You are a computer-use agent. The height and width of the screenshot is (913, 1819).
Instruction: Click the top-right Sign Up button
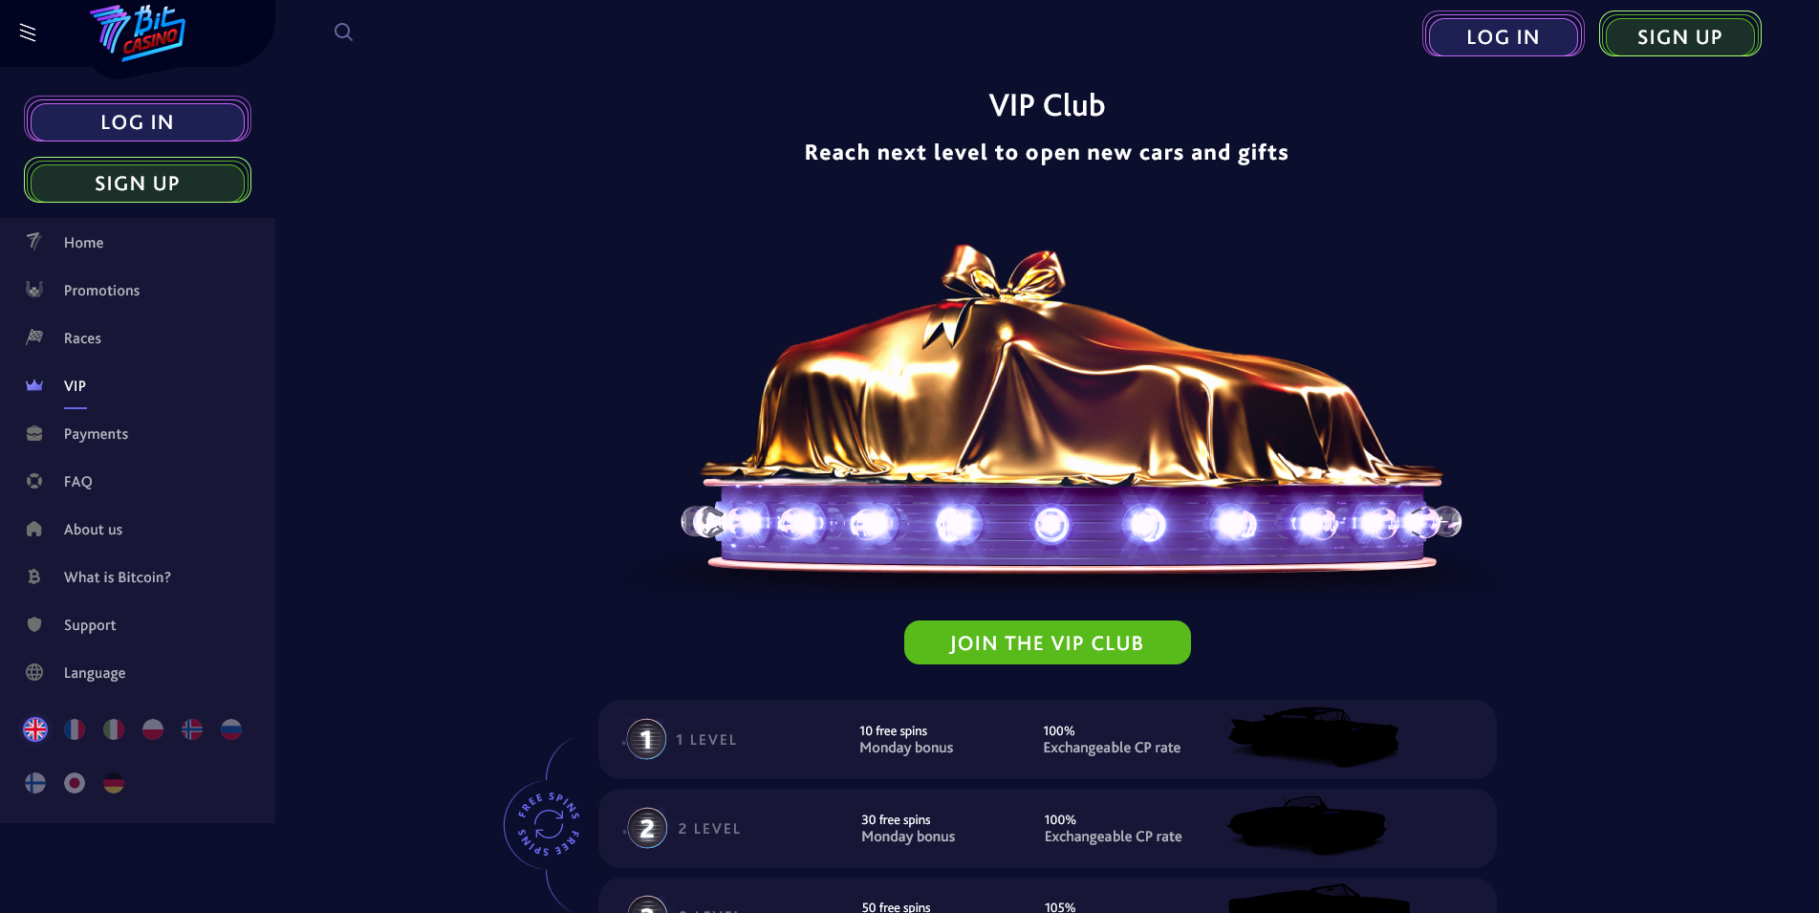coord(1679,35)
